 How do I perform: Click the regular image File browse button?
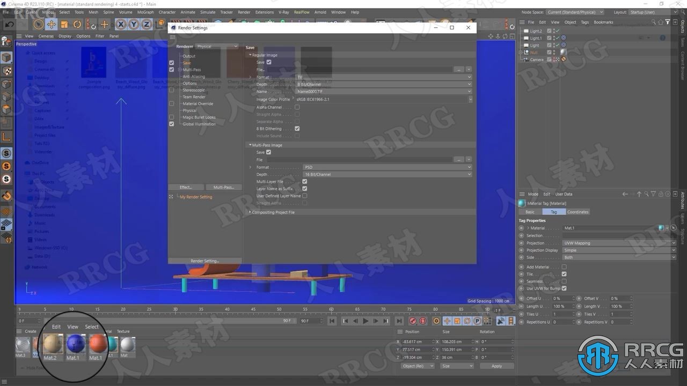(459, 70)
